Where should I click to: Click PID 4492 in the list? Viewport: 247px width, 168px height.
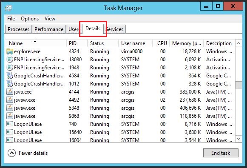tap(74, 100)
